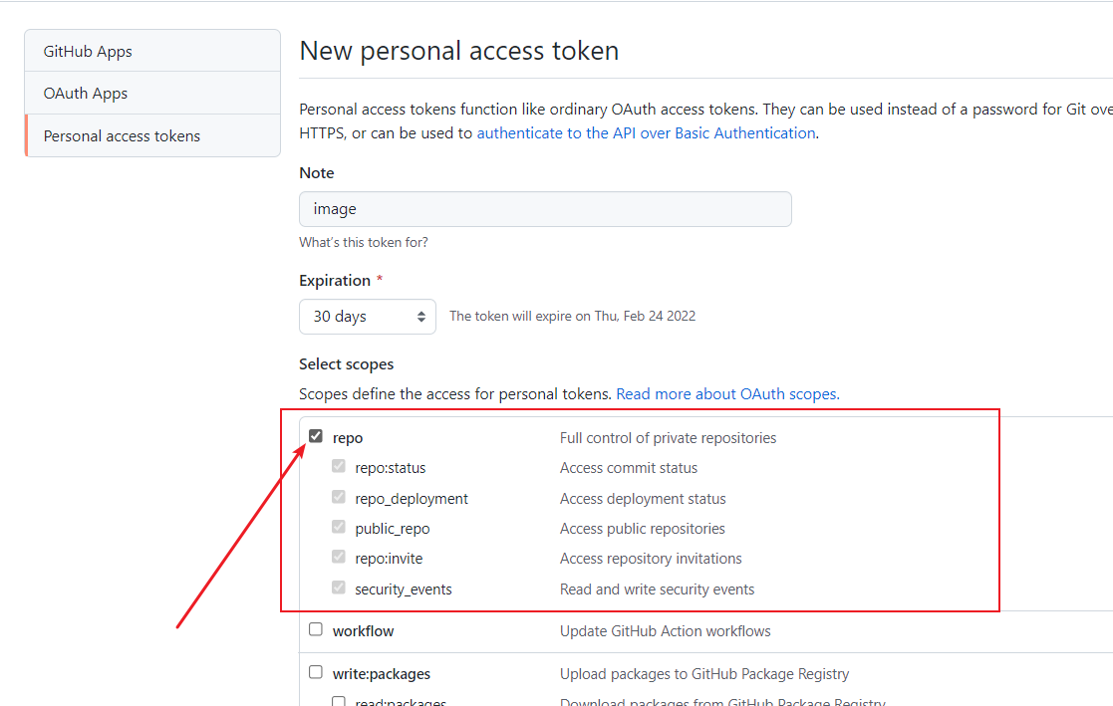Toggle the repo:invite checkbox

pyautogui.click(x=338, y=557)
